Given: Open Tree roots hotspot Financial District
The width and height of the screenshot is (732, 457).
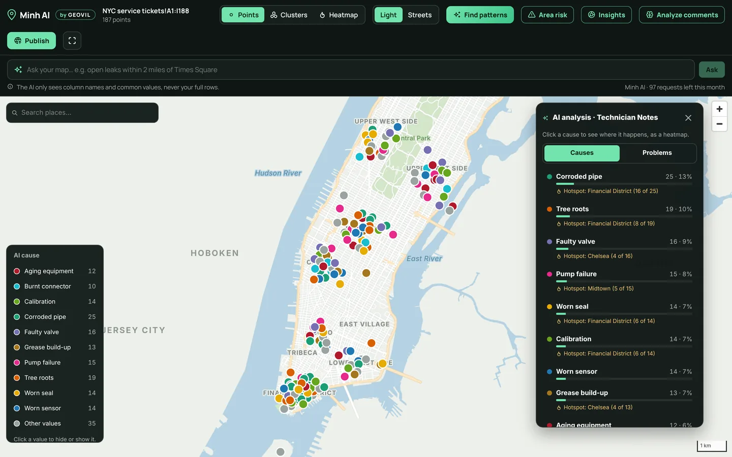Looking at the screenshot, I should click(609, 223).
